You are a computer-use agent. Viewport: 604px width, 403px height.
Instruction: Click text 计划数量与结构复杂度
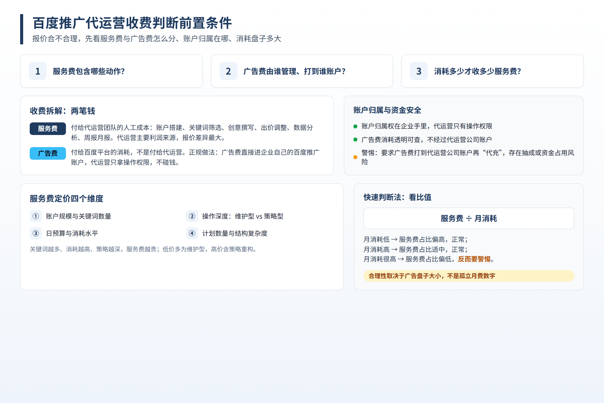click(235, 233)
